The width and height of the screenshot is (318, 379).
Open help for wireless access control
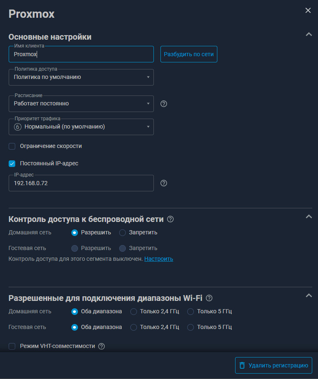pos(170,219)
